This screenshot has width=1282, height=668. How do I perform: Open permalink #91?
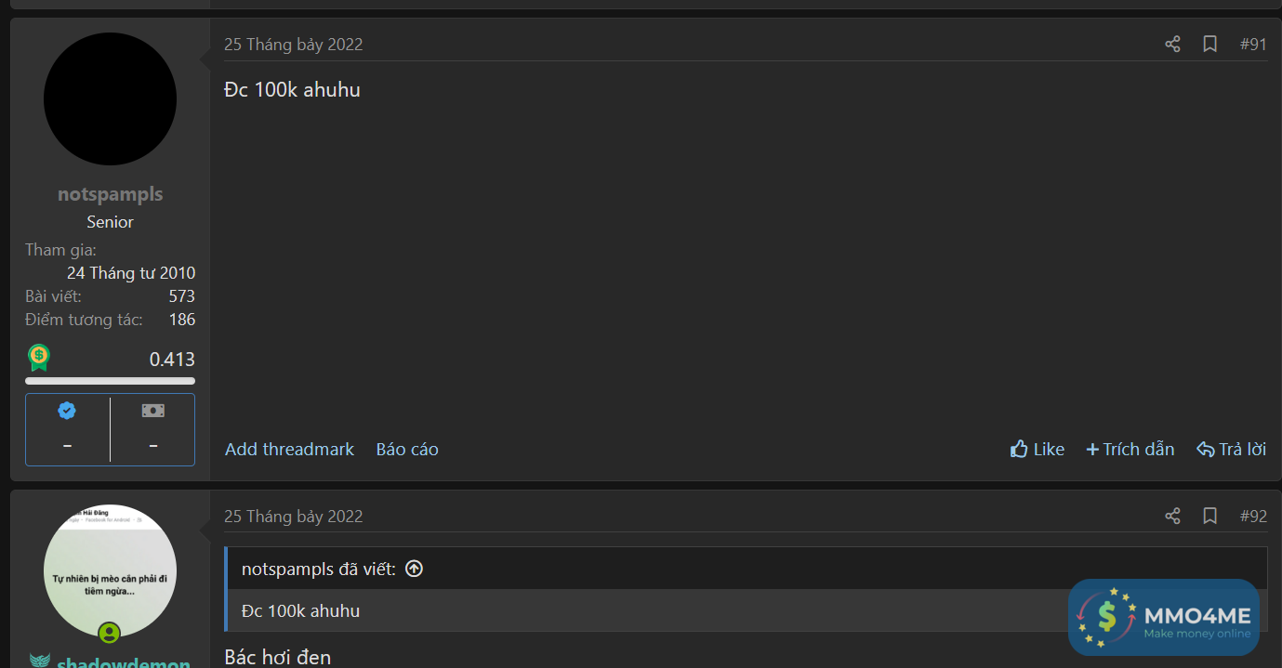pyautogui.click(x=1253, y=44)
